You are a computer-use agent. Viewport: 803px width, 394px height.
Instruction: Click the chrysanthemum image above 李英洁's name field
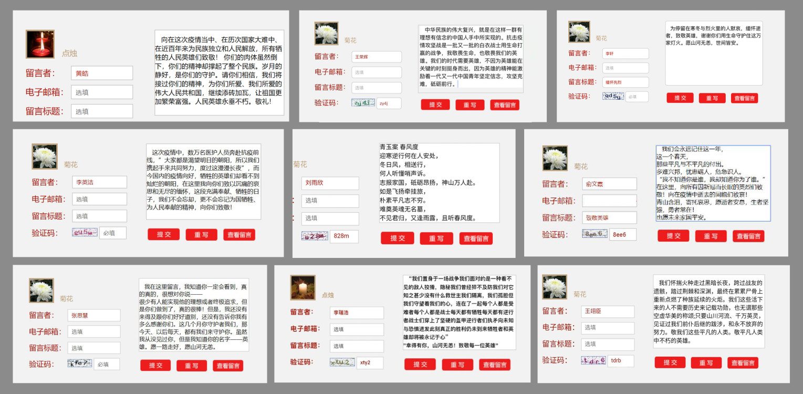(x=45, y=157)
